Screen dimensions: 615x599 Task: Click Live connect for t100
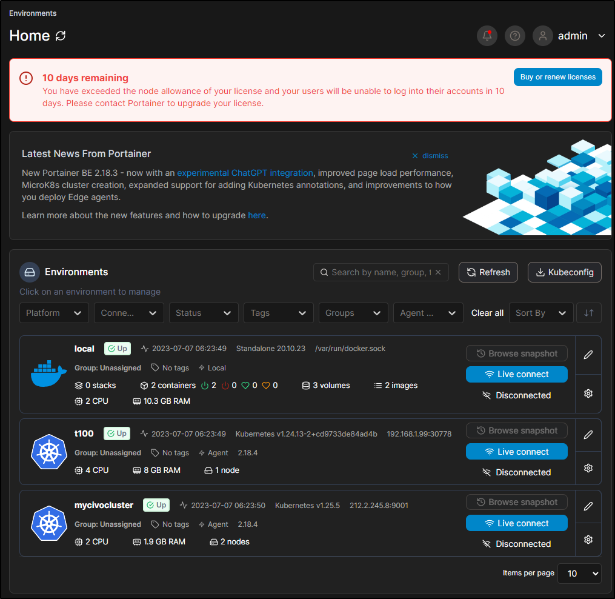[x=517, y=452]
